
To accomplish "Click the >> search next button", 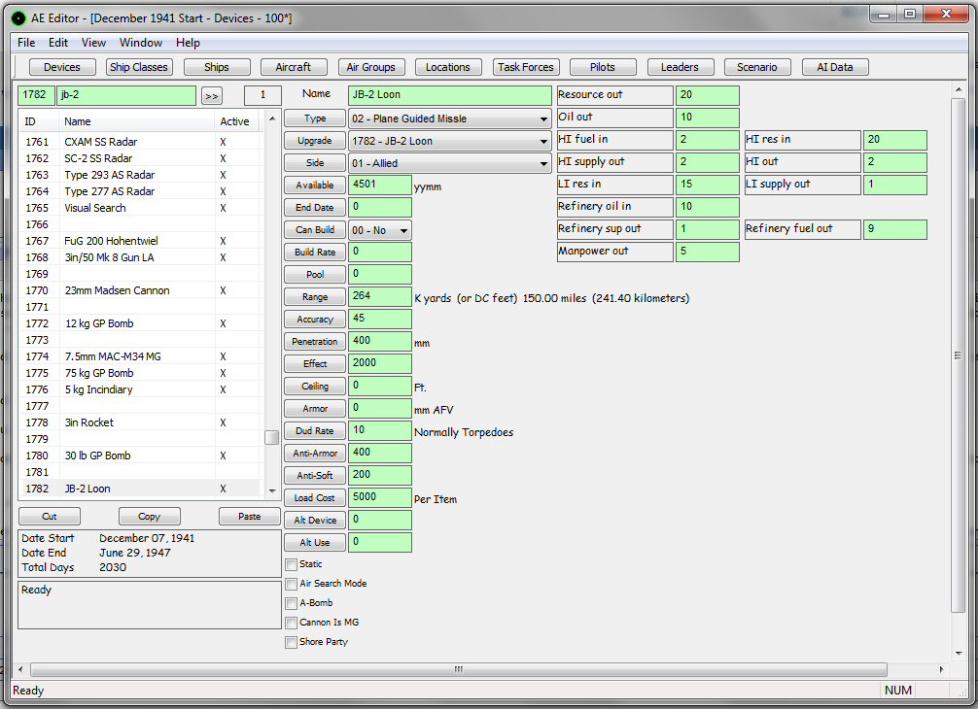I will pos(211,95).
